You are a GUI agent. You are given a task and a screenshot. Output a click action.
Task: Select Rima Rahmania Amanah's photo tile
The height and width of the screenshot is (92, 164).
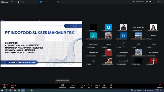pos(138,53)
